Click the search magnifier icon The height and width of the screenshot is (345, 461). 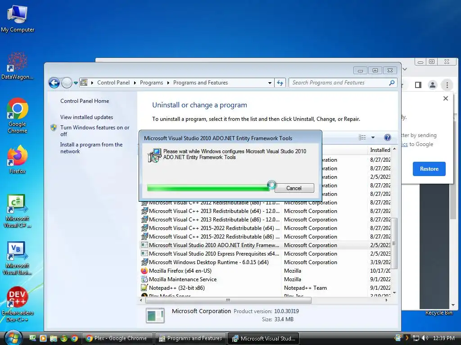coord(392,83)
